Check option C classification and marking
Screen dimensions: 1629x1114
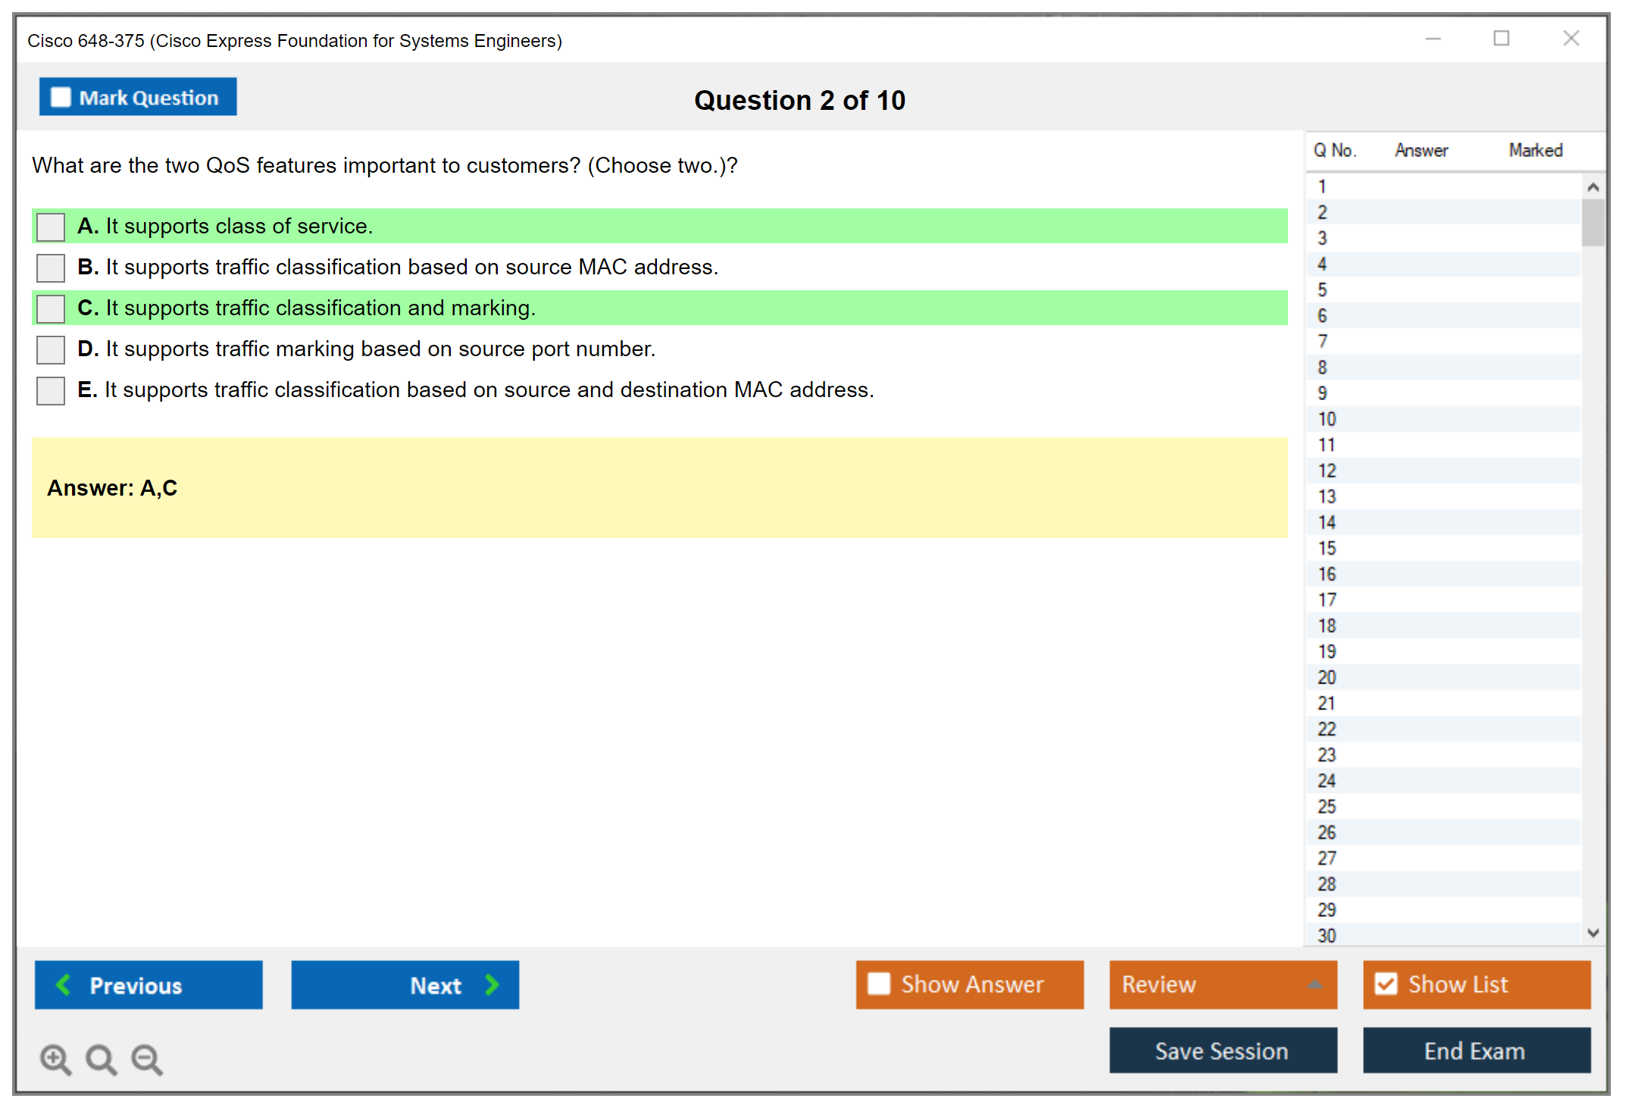(51, 308)
